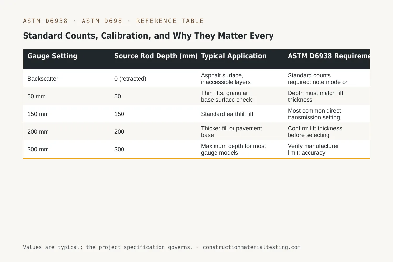Select the 'Source Rod Depth (mm)' column header
Screen dimensions: 393x262
coord(156,56)
